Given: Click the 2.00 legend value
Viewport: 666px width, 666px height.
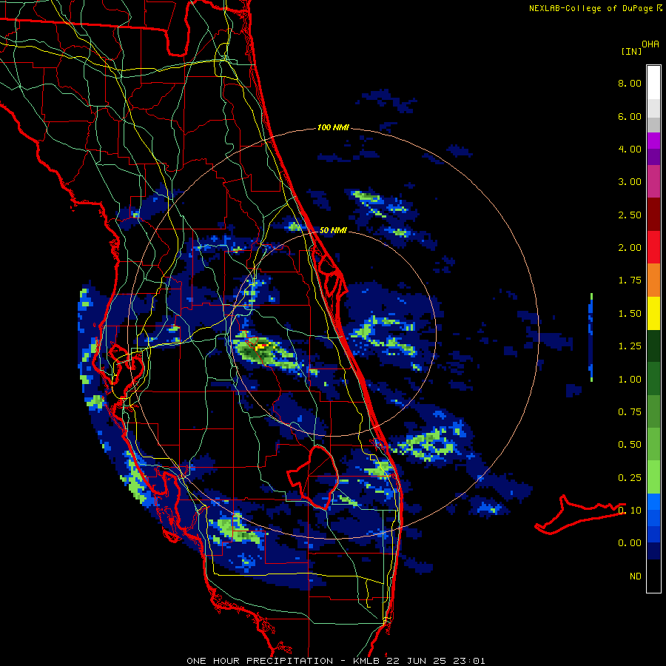Looking at the screenshot, I should (x=630, y=248).
